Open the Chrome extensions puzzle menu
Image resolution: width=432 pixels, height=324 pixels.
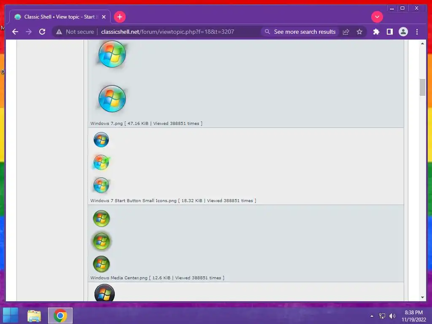[376, 32]
